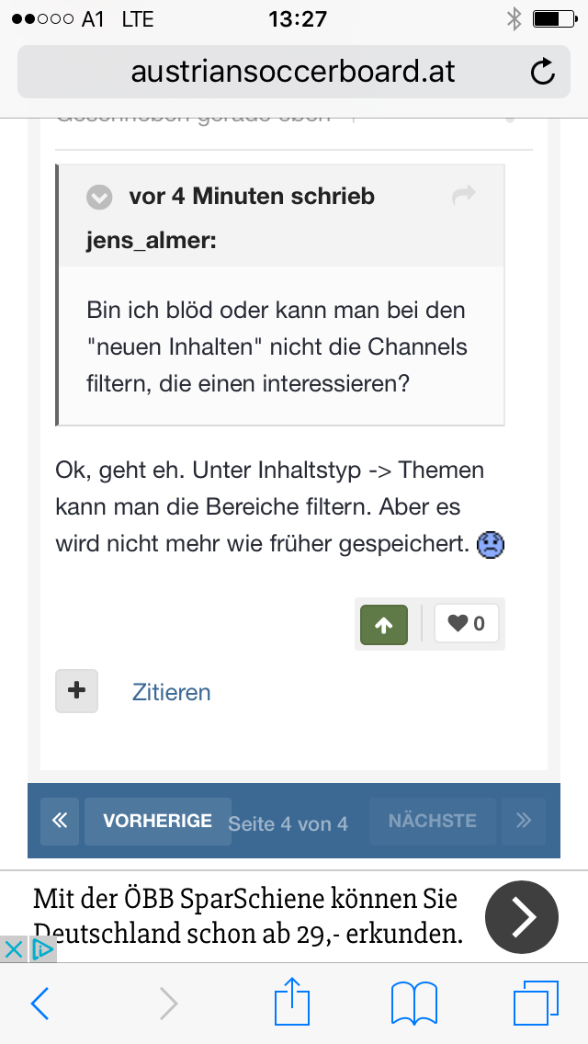Like the post with heart button

[467, 625]
